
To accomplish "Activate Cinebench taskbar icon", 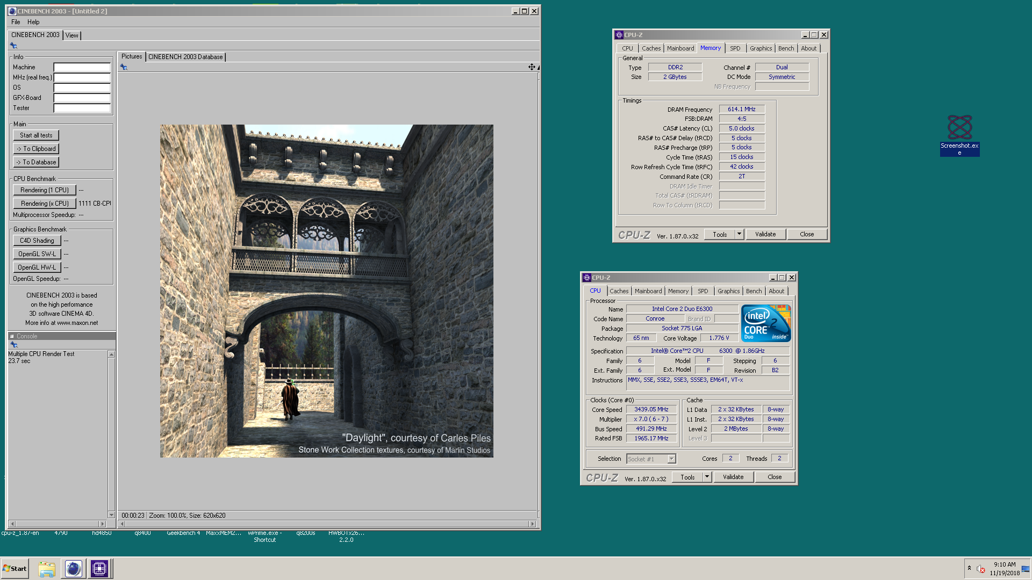I will click(74, 569).
